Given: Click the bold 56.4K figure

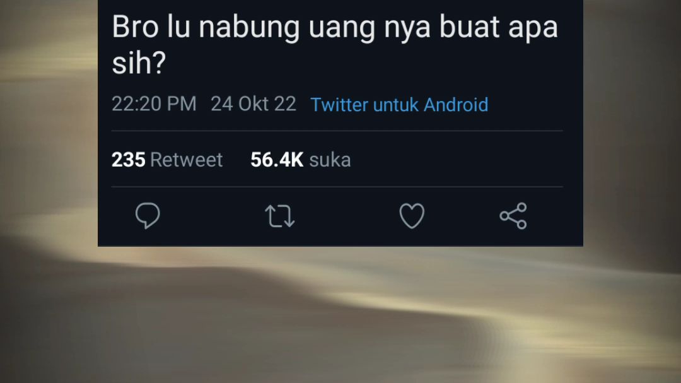Looking at the screenshot, I should (277, 160).
